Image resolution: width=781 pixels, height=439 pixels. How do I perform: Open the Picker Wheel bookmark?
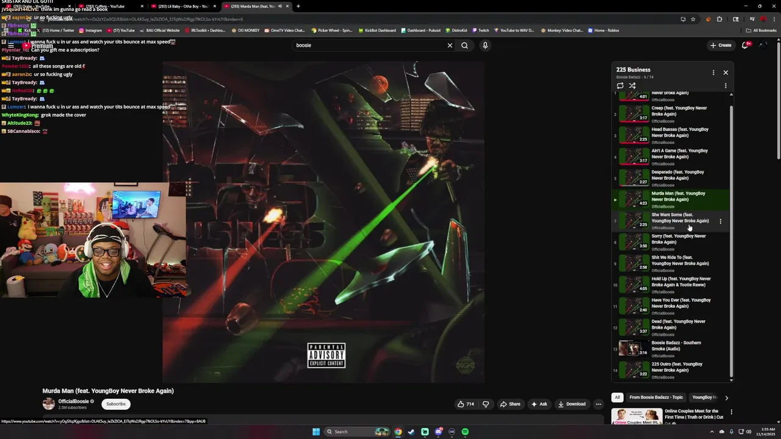tap(332, 30)
